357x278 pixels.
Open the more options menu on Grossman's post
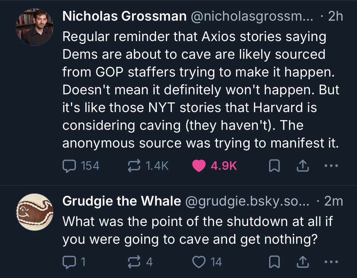[331, 165]
